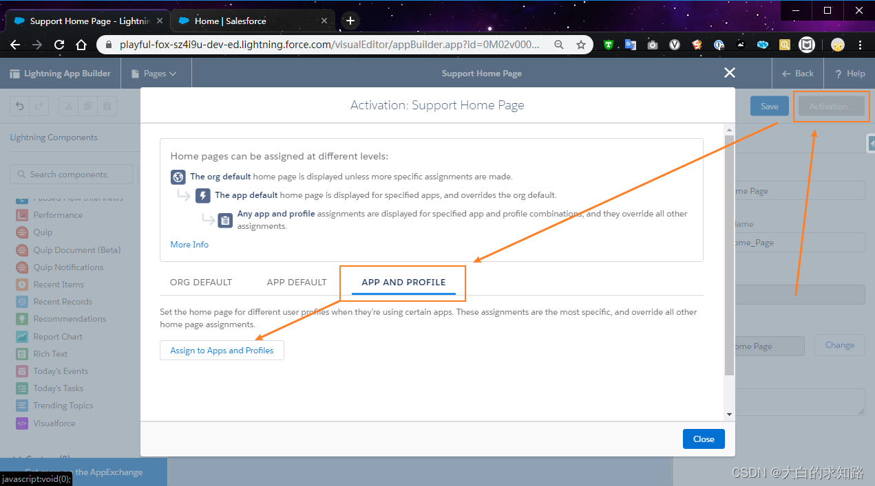Image resolution: width=875 pixels, height=486 pixels.
Task: Switch to APP DEFAULT tab
Action: click(x=297, y=282)
